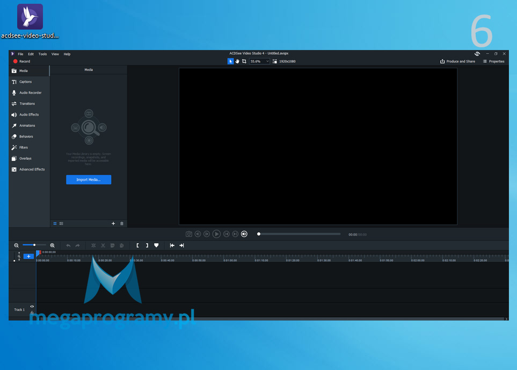Open canvas size settings at 1920x1080

click(x=284, y=61)
